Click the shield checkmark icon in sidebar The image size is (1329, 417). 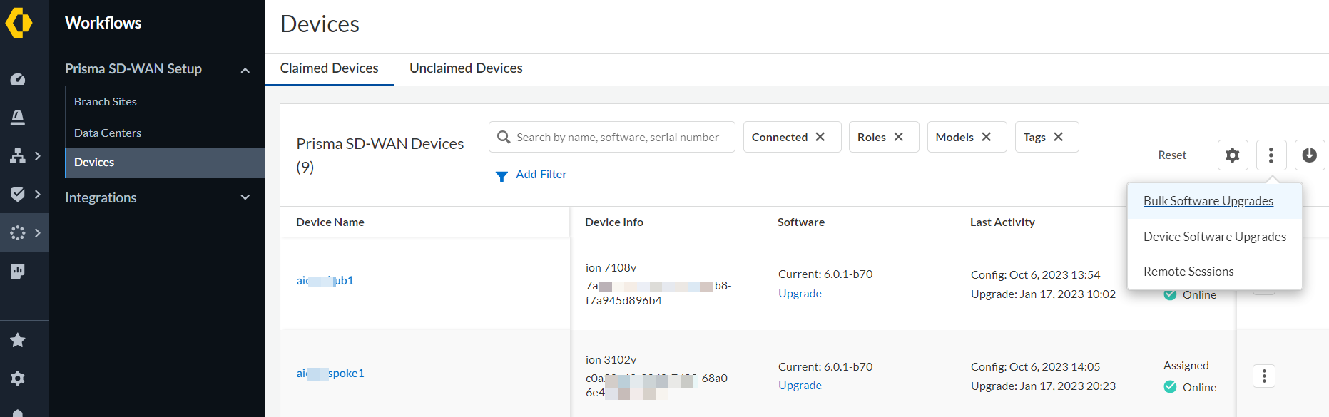coord(18,194)
